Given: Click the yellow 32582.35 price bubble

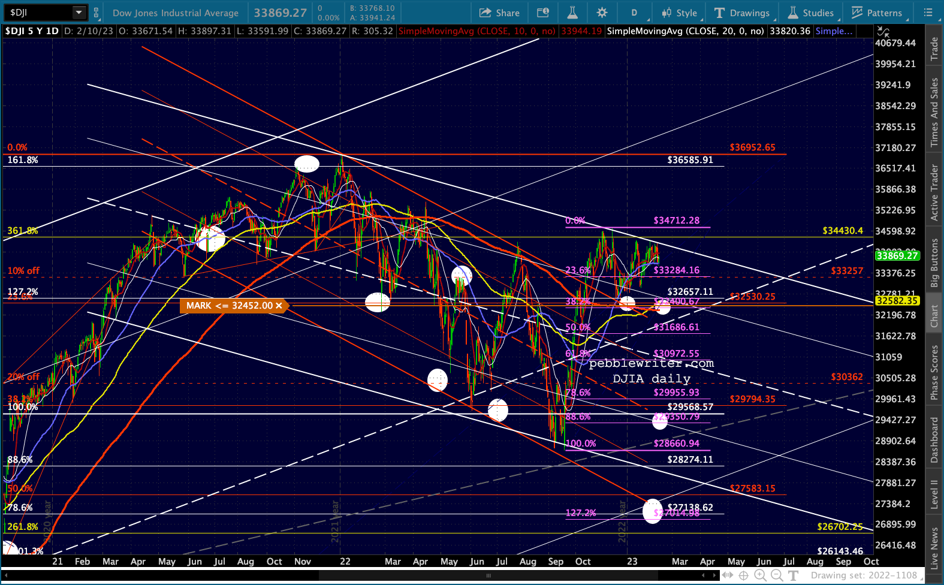Looking at the screenshot, I should tap(897, 300).
